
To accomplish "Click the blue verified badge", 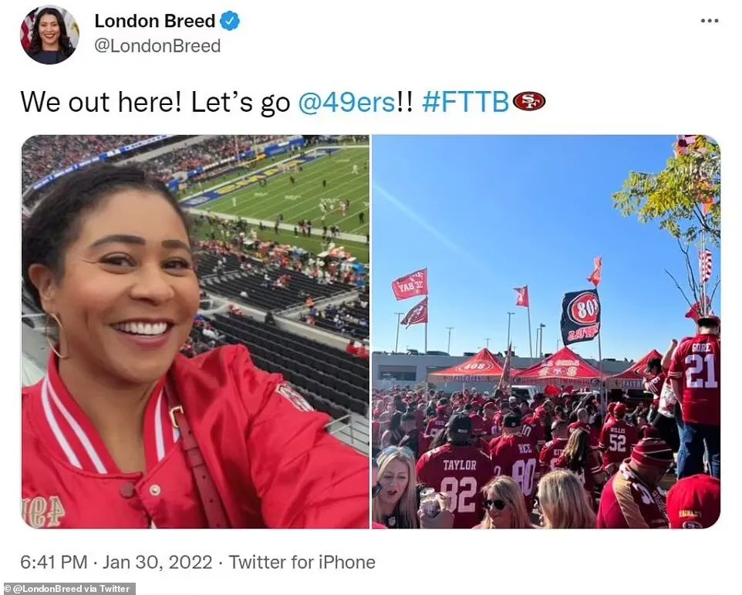I will click(x=230, y=22).
